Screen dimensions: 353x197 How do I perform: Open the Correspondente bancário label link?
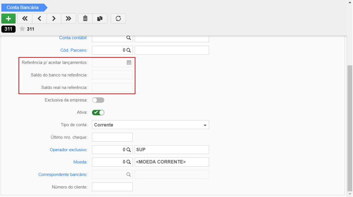point(63,174)
